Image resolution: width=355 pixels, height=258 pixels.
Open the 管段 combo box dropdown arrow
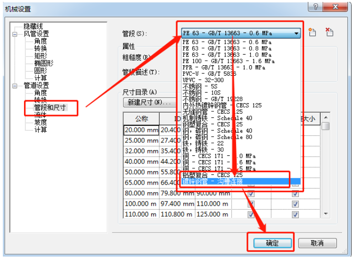point(296,34)
